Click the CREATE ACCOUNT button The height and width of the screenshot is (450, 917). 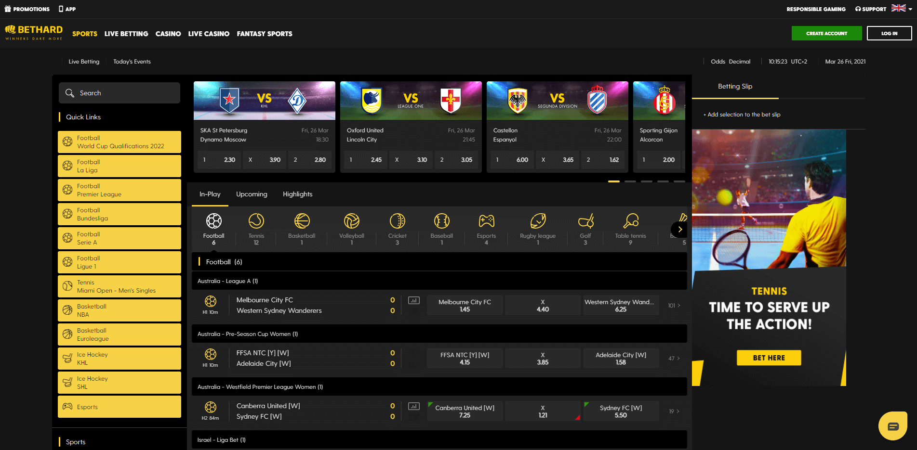tap(826, 33)
